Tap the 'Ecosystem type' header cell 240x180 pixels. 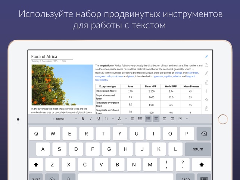(108, 86)
